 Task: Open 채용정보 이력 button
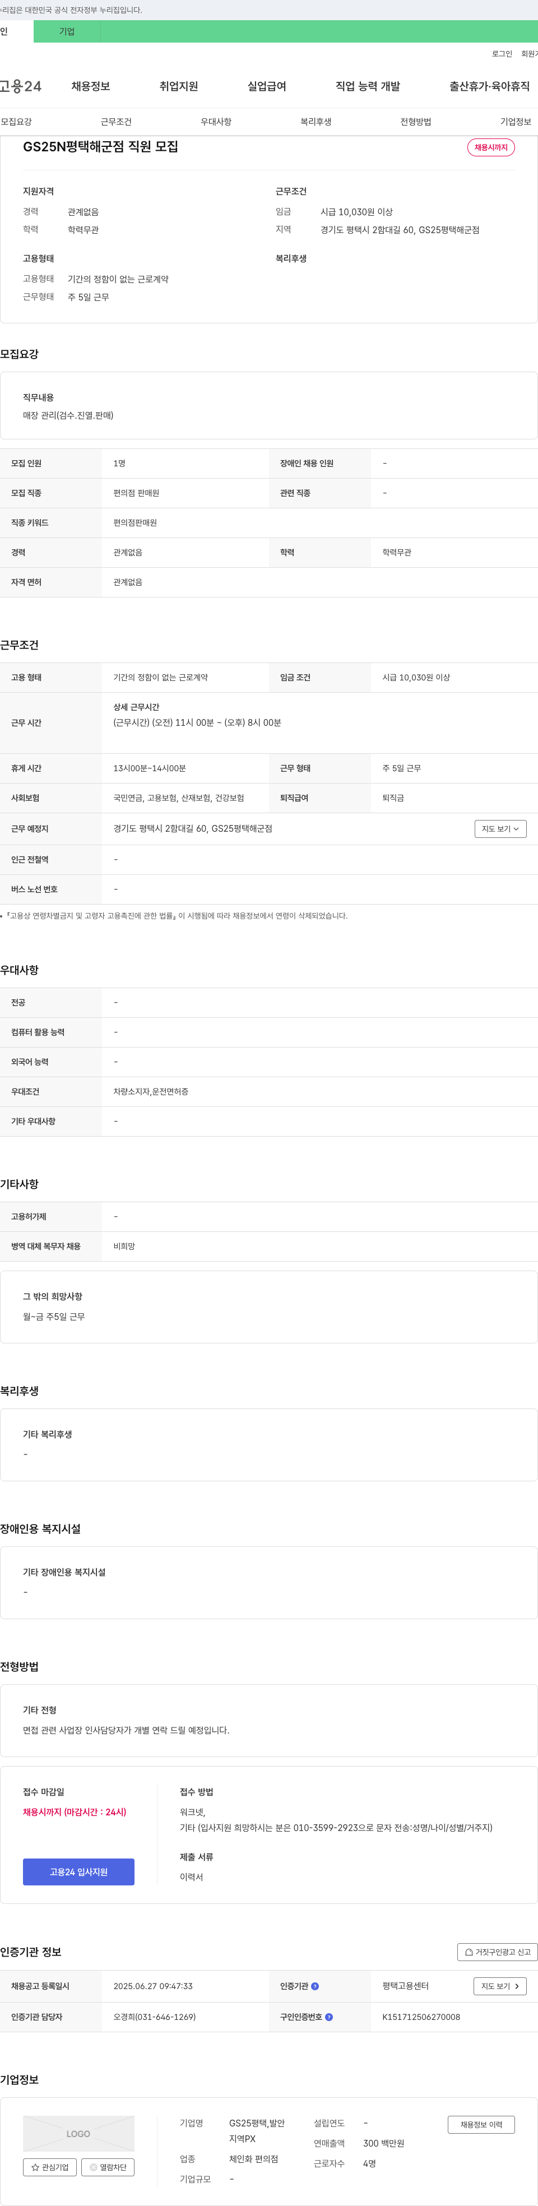481,2125
